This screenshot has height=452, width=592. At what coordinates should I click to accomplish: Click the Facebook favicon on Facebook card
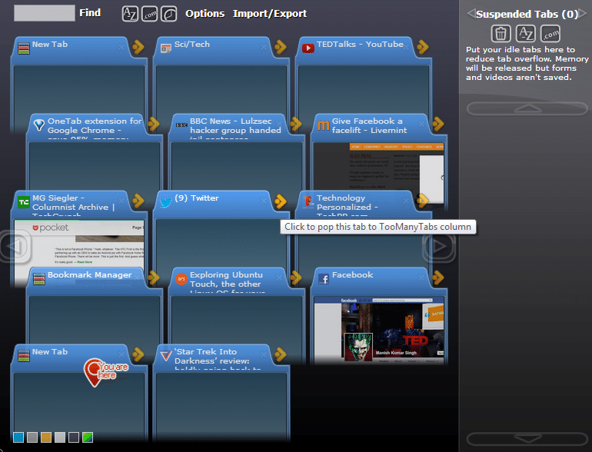pyautogui.click(x=324, y=279)
